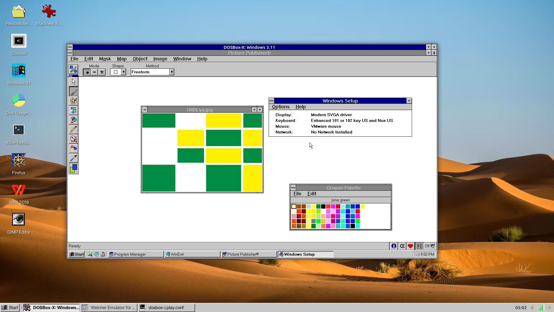The height and width of the screenshot is (312, 554).
Task: Click the third quick-launch icon before Program Manager
Action: click(103, 254)
